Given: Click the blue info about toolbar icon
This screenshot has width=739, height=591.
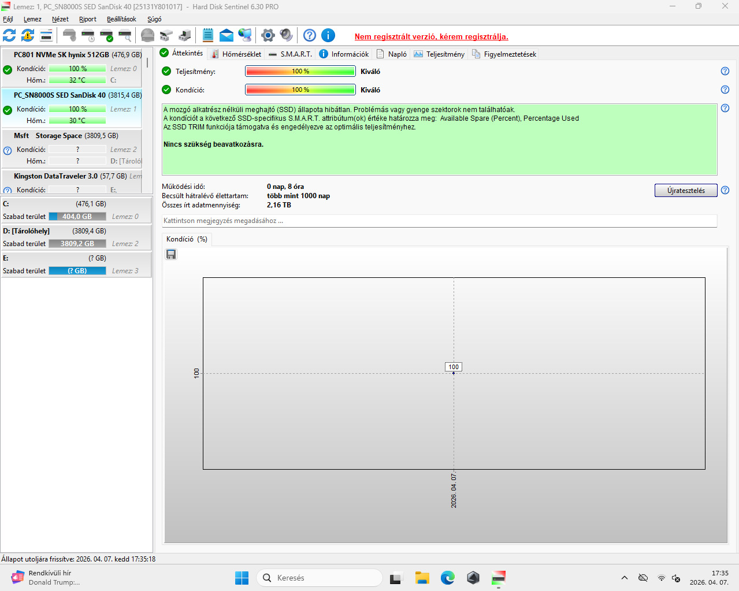Looking at the screenshot, I should [328, 35].
